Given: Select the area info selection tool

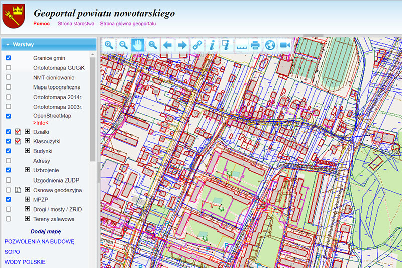Looking at the screenshot, I should pos(226,45).
